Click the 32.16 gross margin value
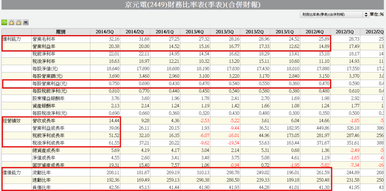 click(x=115, y=39)
